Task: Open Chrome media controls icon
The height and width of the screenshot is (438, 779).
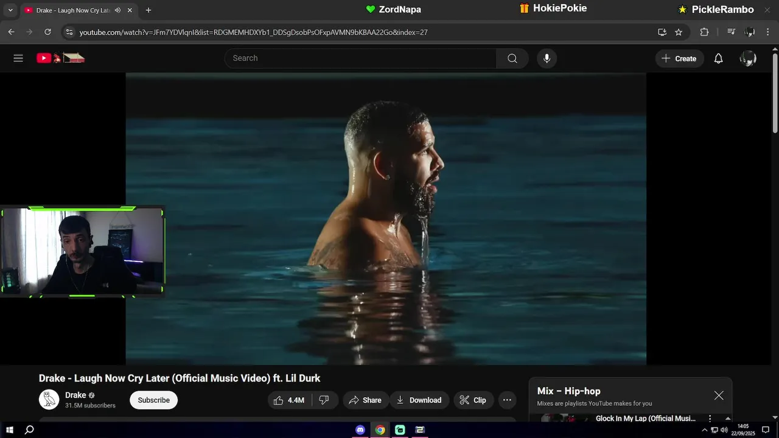Action: pyautogui.click(x=732, y=32)
